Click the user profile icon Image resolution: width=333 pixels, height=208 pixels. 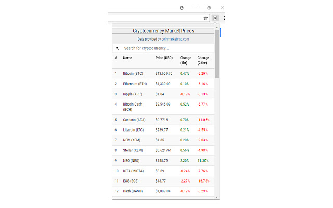182,8
